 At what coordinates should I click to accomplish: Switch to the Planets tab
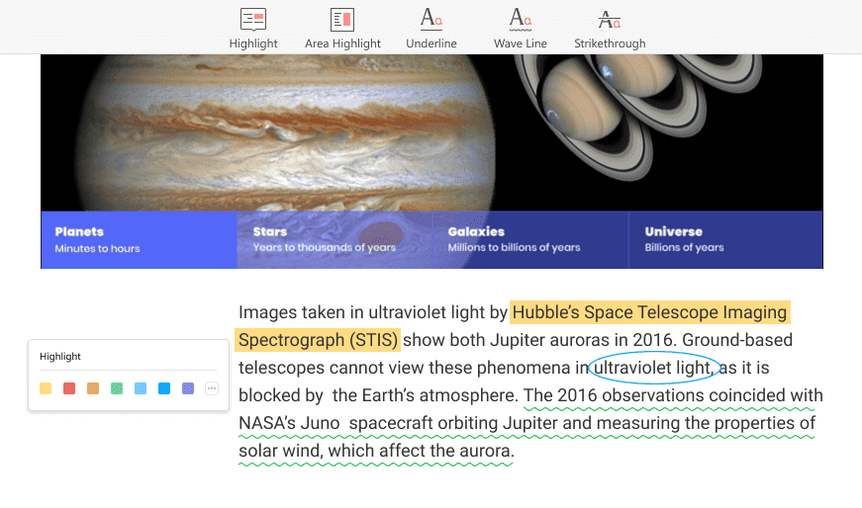pyautogui.click(x=139, y=239)
